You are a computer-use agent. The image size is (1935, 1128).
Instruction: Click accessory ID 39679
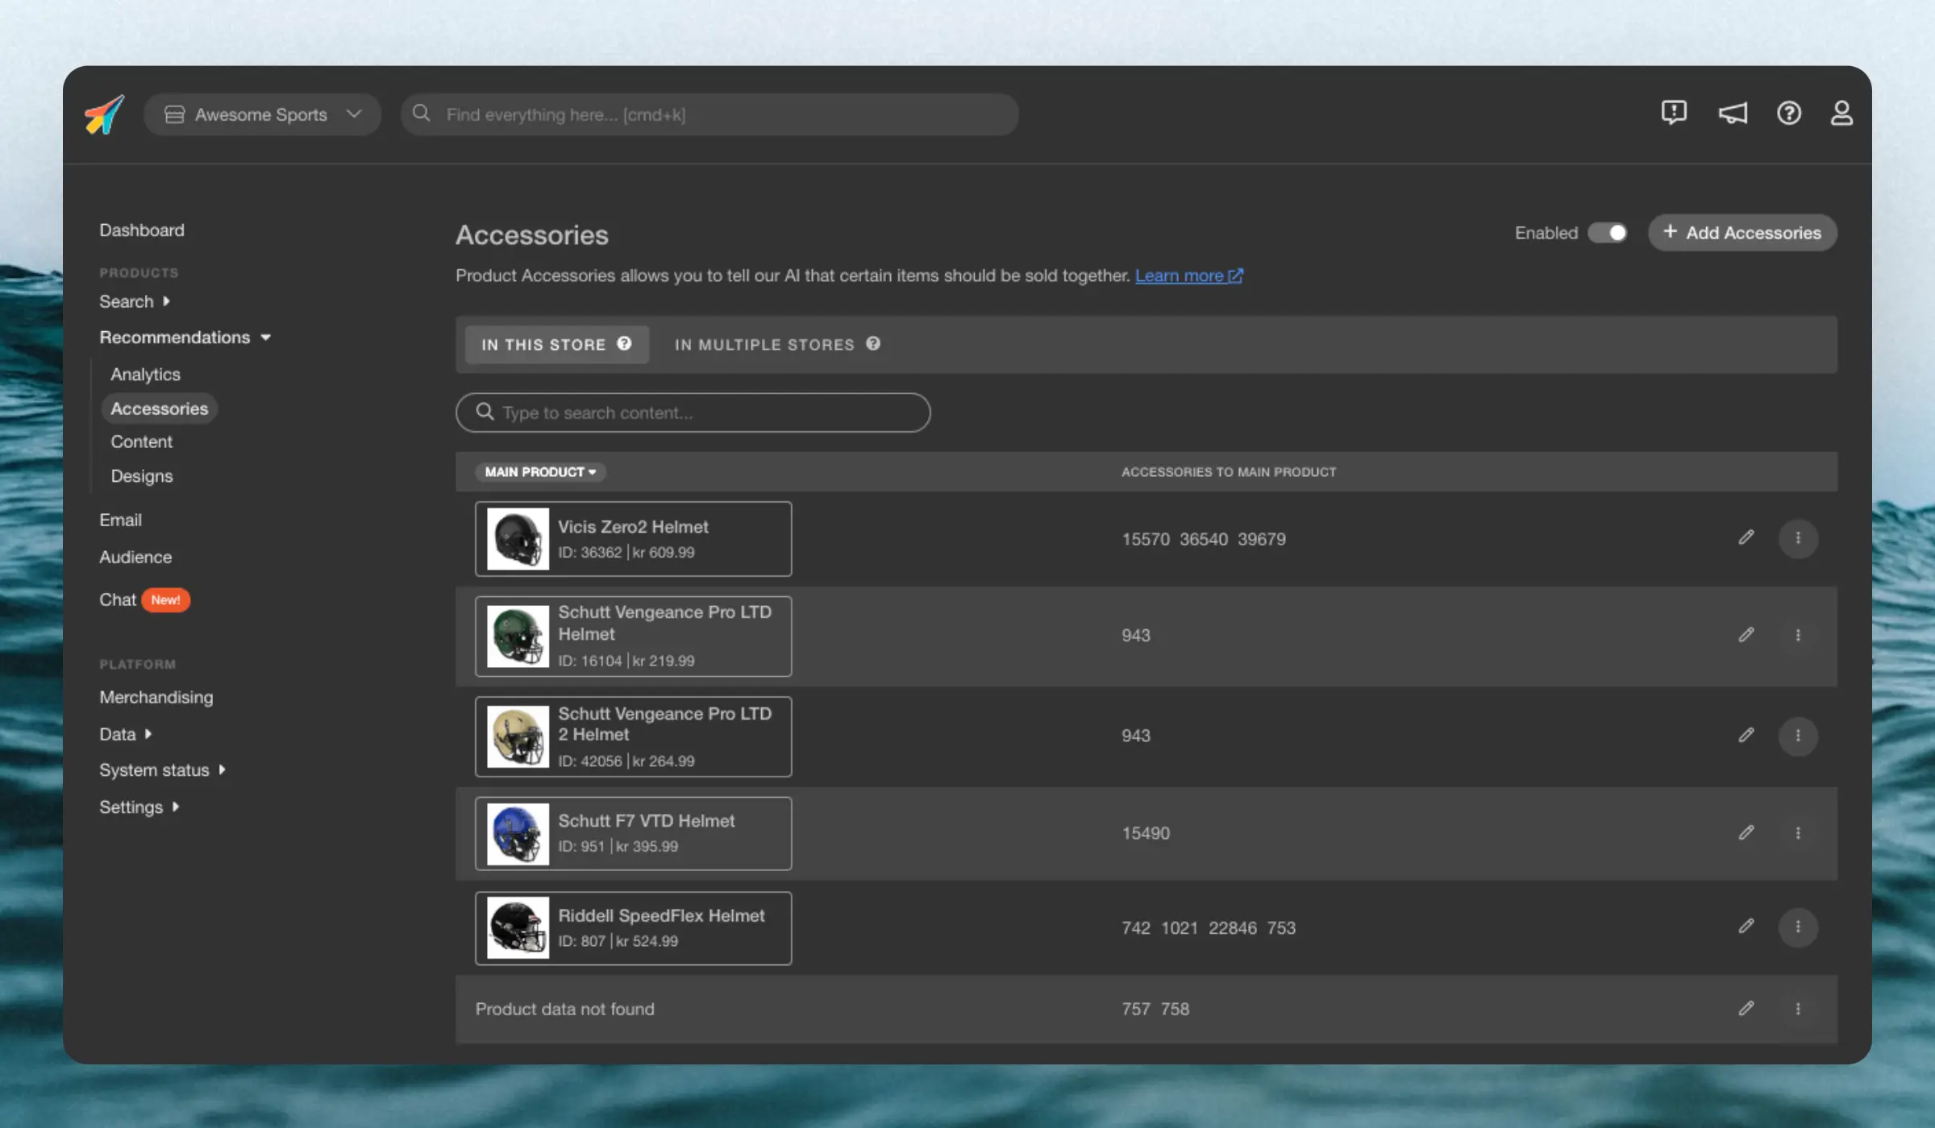pos(1262,539)
